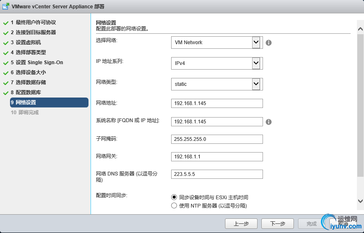The width and height of the screenshot is (364, 233).
Task: Go to step 7 选择数据存储
Action: tap(28, 82)
